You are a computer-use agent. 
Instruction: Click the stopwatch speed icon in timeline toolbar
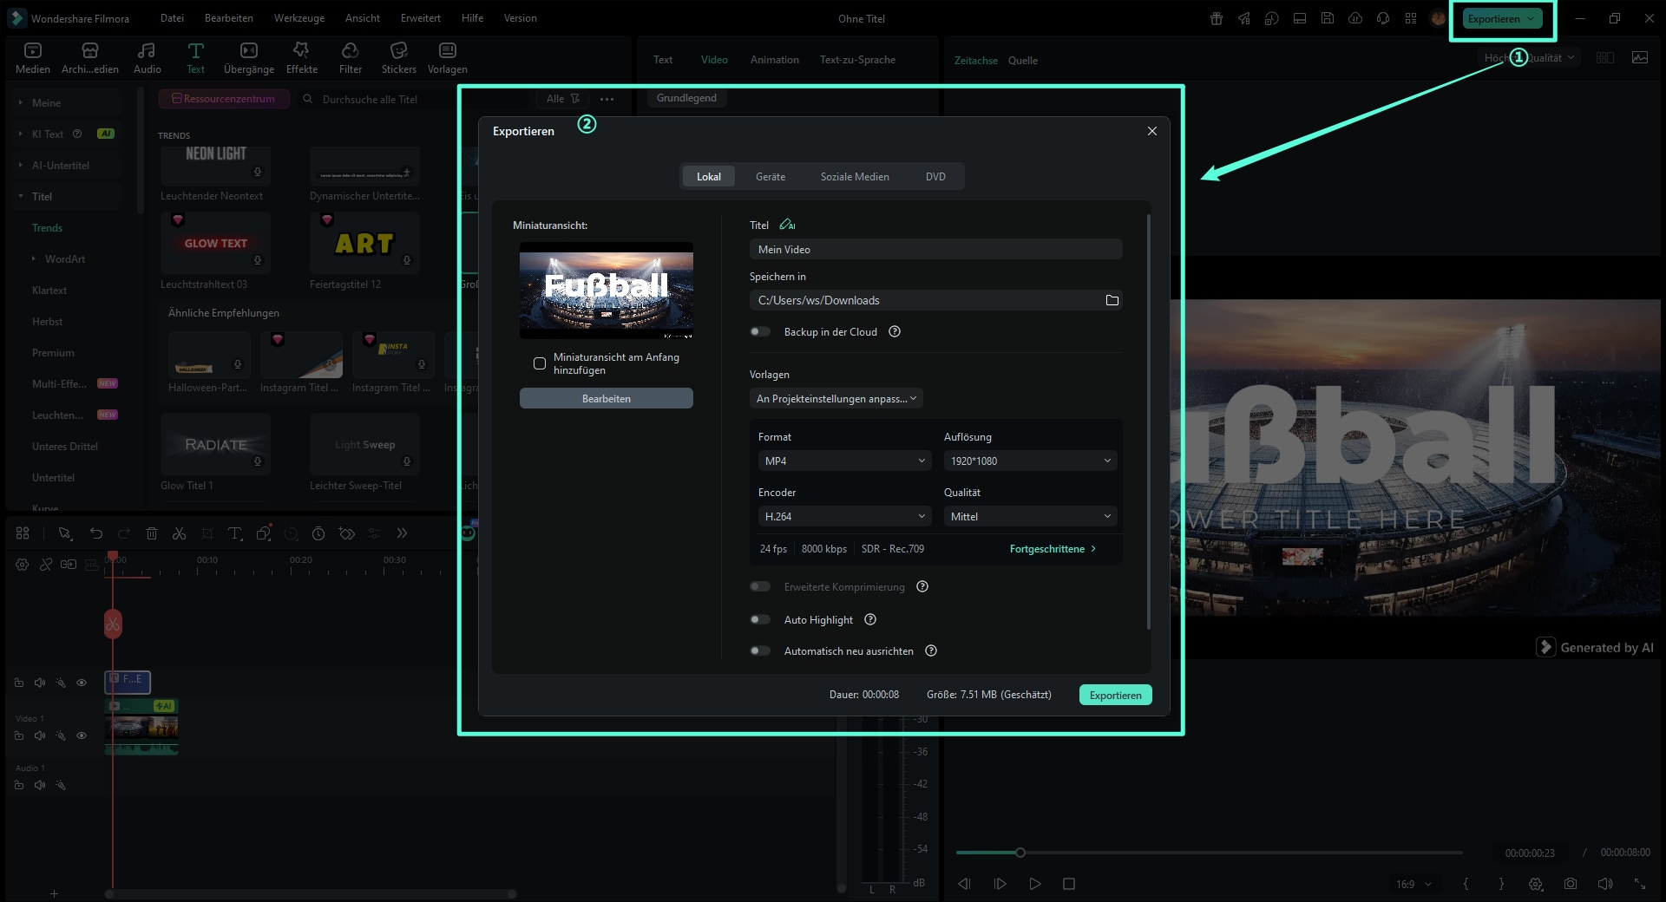318,533
